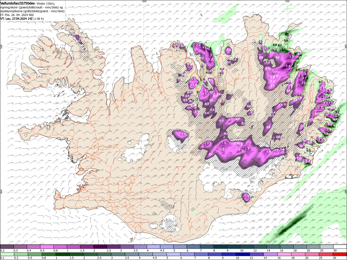Click the '(+38 h)' forecast offset text
Screen dimensions: 347x260
39,19
